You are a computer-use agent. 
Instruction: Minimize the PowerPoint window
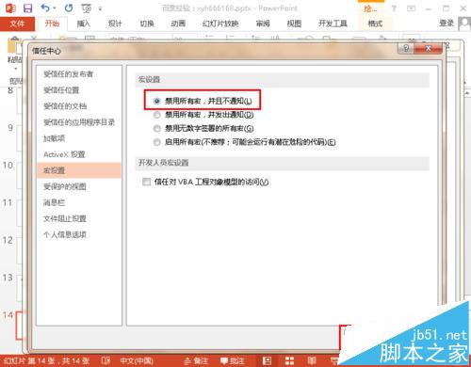pos(429,8)
